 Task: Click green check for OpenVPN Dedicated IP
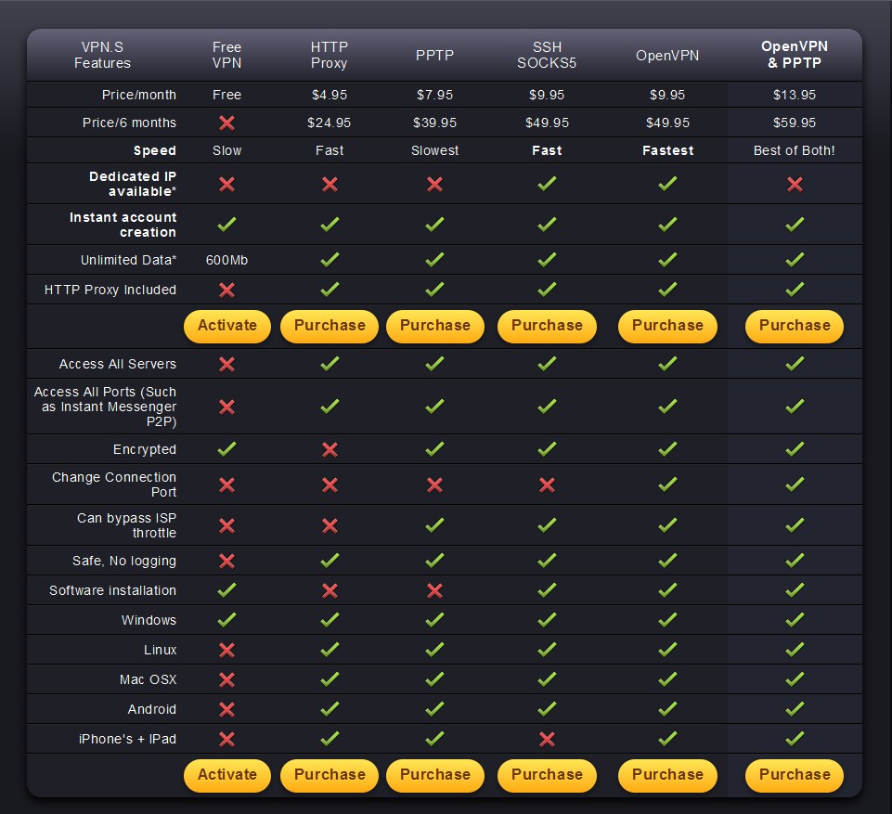click(x=668, y=183)
